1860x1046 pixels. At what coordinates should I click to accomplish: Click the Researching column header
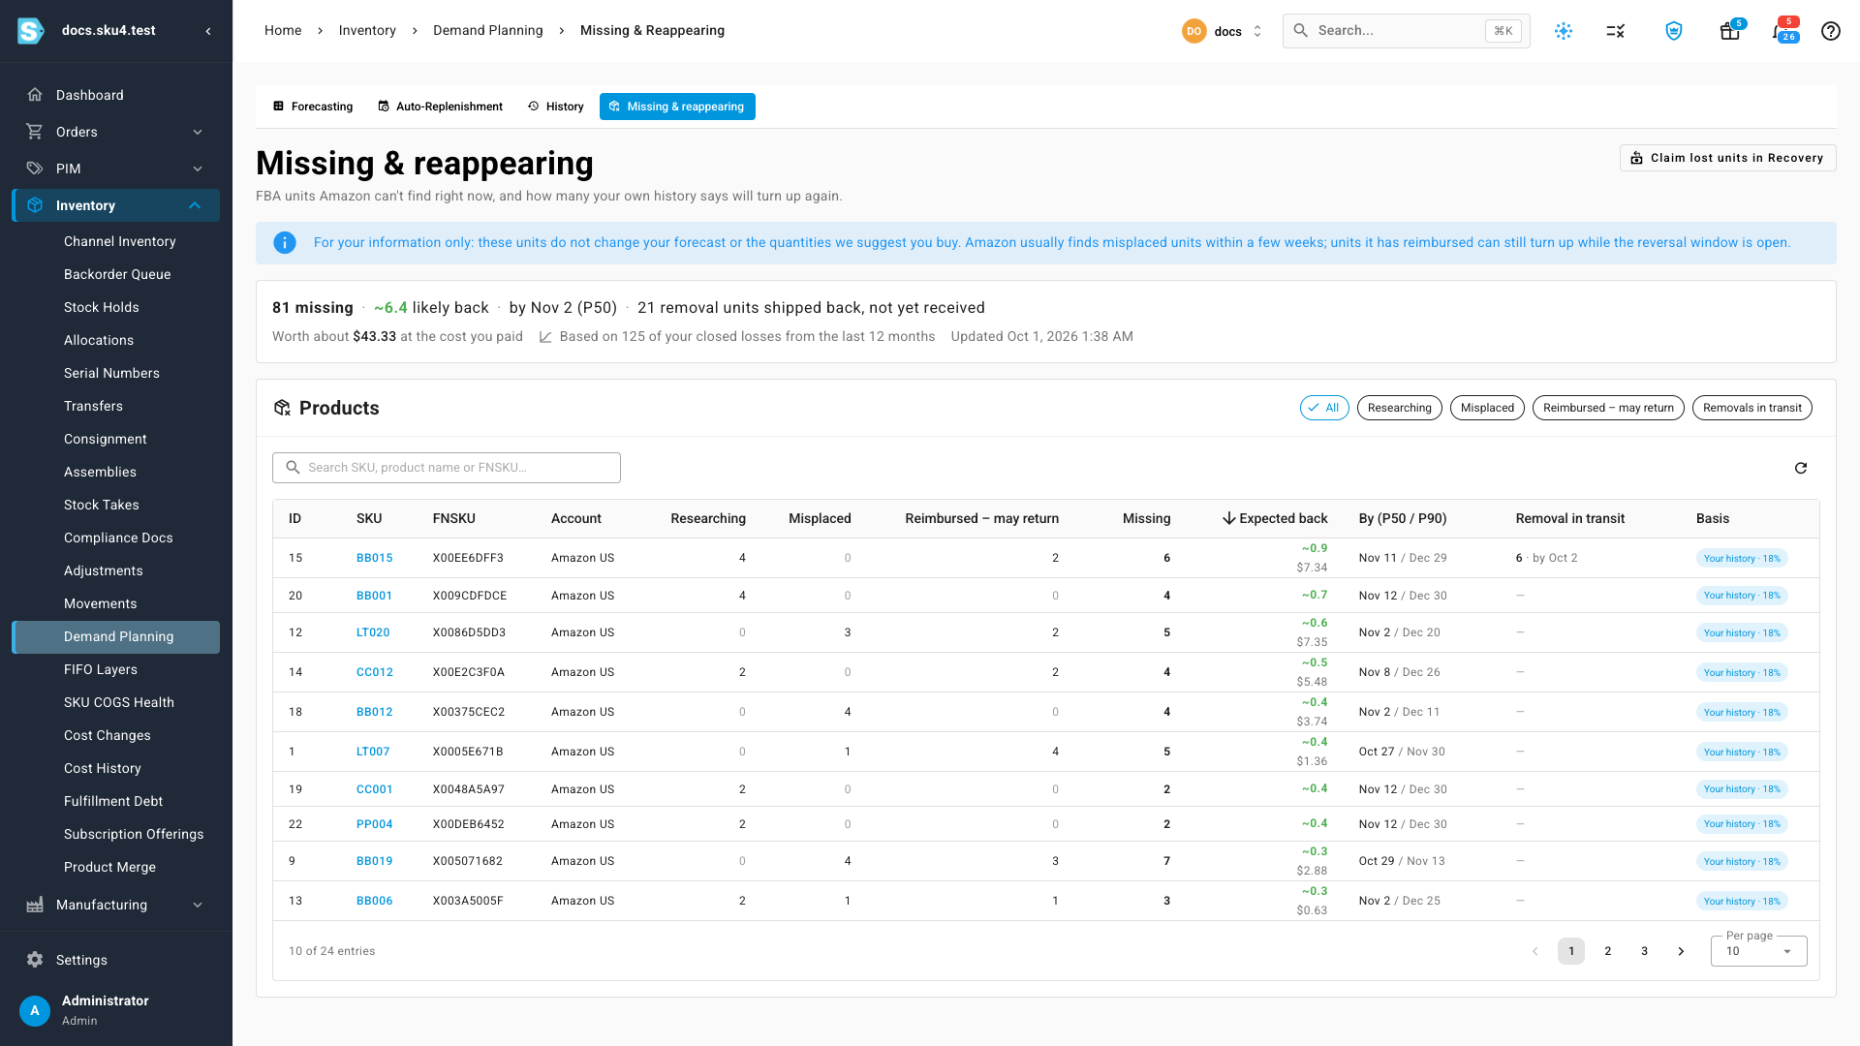coord(708,519)
